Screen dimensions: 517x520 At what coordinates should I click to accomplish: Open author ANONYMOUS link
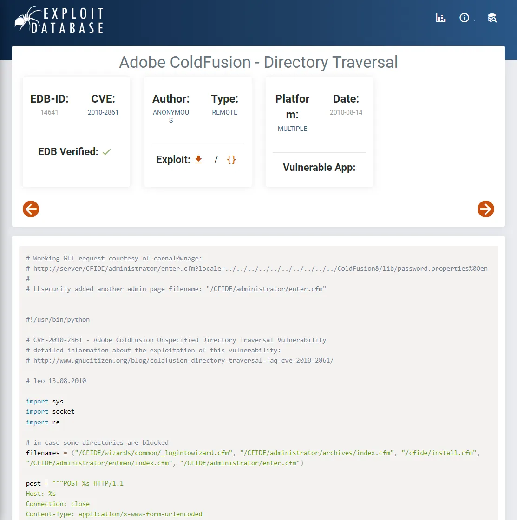point(171,117)
